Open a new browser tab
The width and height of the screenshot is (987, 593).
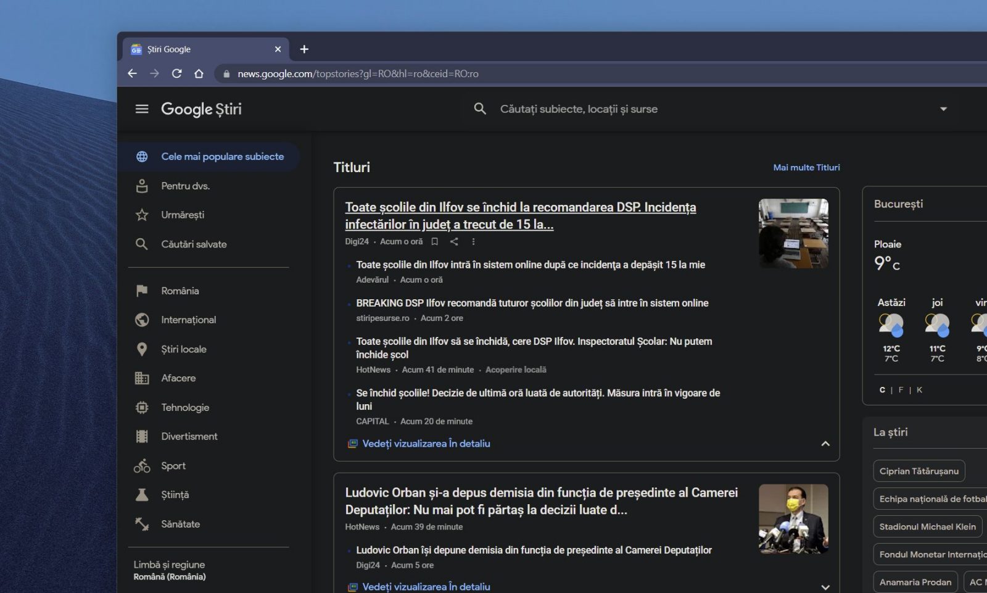tap(304, 49)
